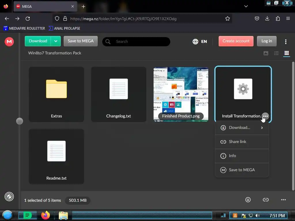List all tabs with the chevron
Viewport: 295px width, 221px height.
pyautogui.click(x=246, y=6)
